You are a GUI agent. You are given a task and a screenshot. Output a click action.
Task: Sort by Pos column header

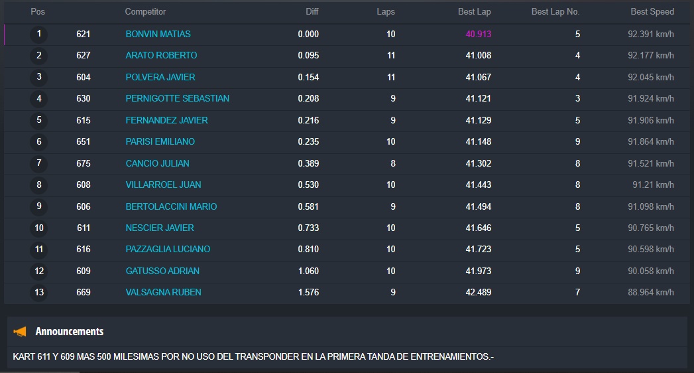pyautogui.click(x=38, y=12)
